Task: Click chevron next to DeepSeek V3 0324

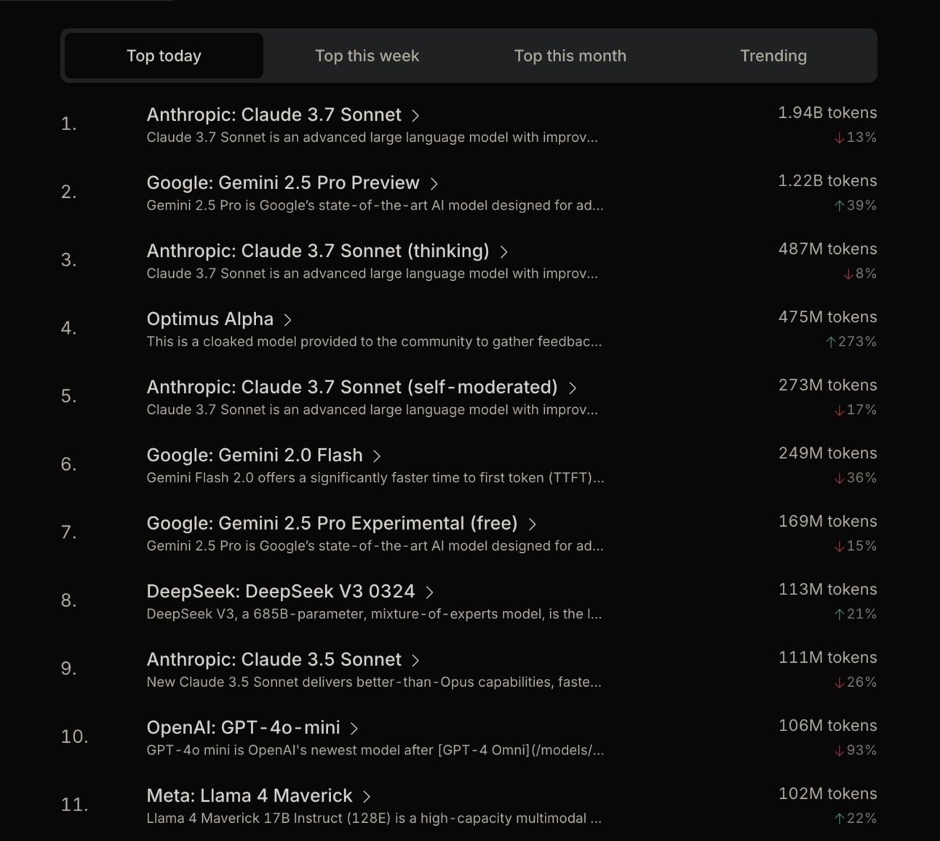Action: 429,592
